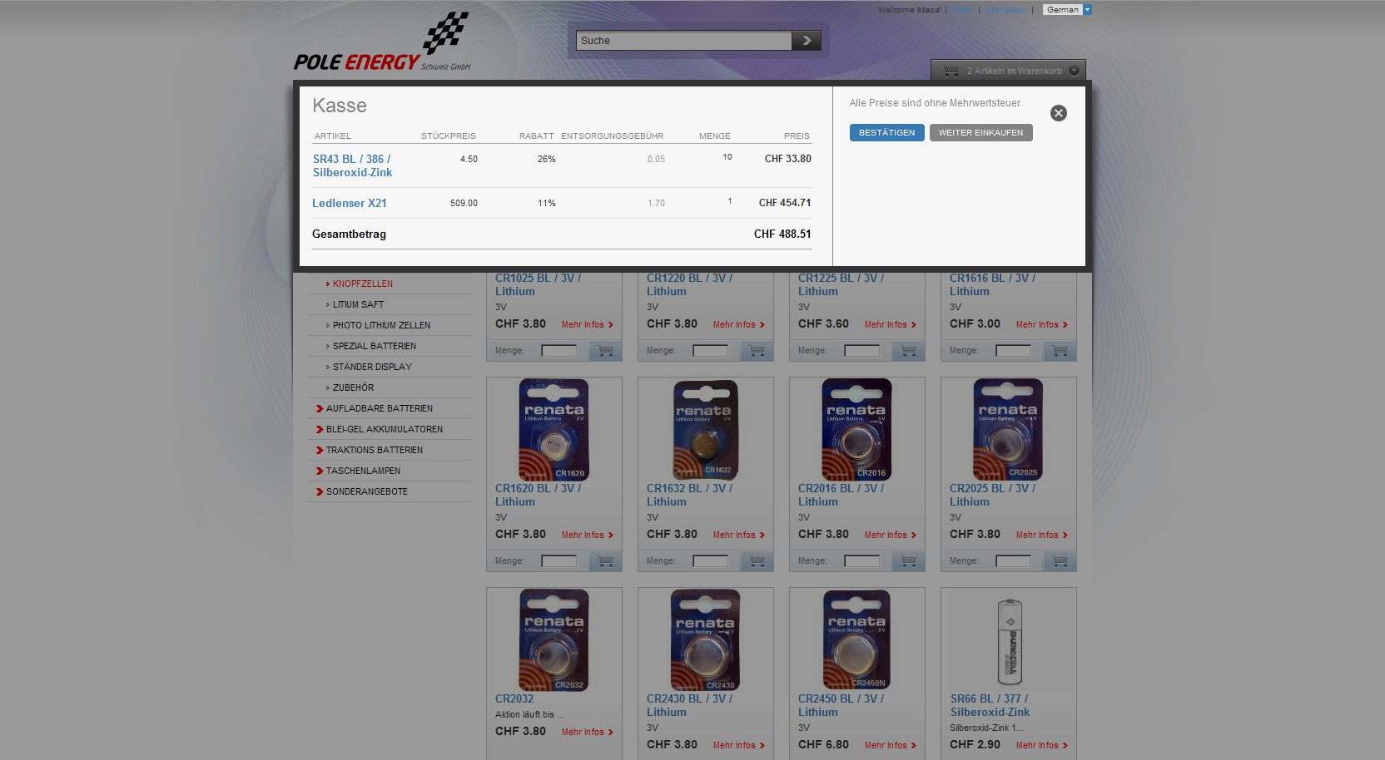This screenshot has height=760, width=1385.
Task: Click the Menge quantity field for CR1616 BL
Action: (1013, 351)
